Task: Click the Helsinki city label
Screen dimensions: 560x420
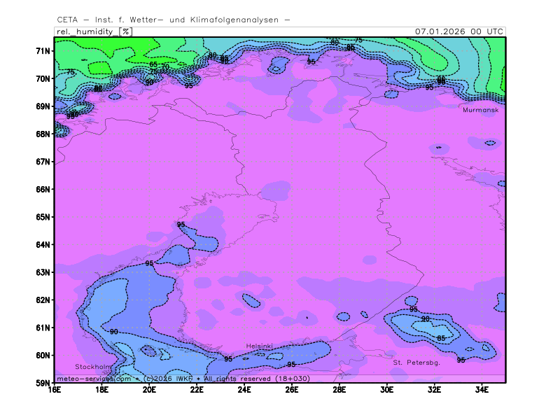Action: [259, 346]
